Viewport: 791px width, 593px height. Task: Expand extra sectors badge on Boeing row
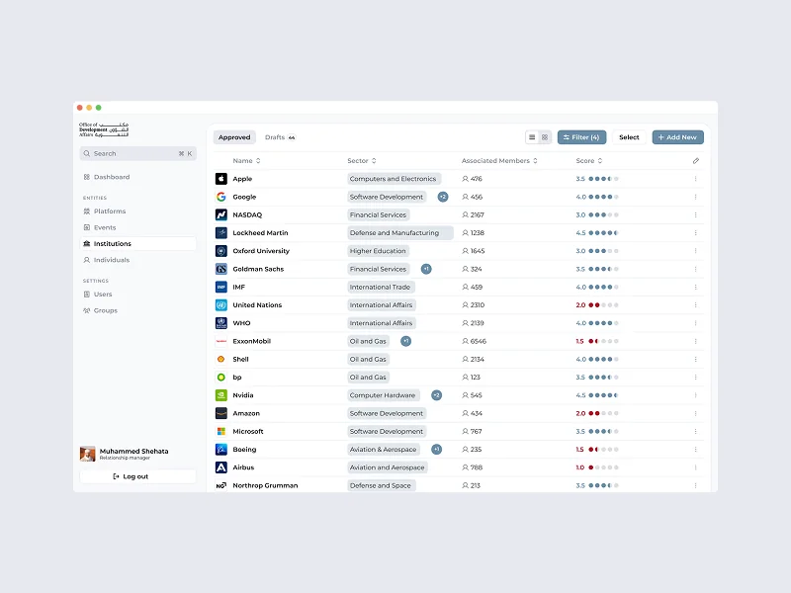(x=437, y=450)
